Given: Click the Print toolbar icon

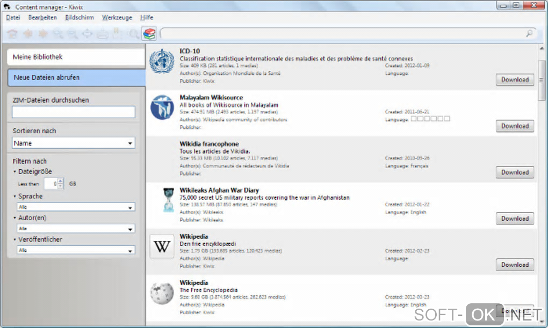Looking at the screenshot, I should click(x=103, y=34).
